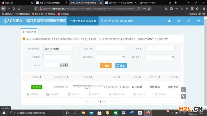
Task: Open application number 2016105725425 link
Action: (60, 87)
